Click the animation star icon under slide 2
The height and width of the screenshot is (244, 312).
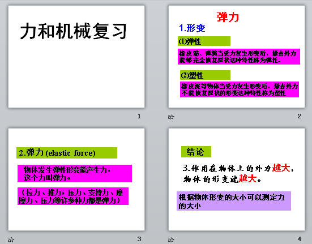[171, 117]
